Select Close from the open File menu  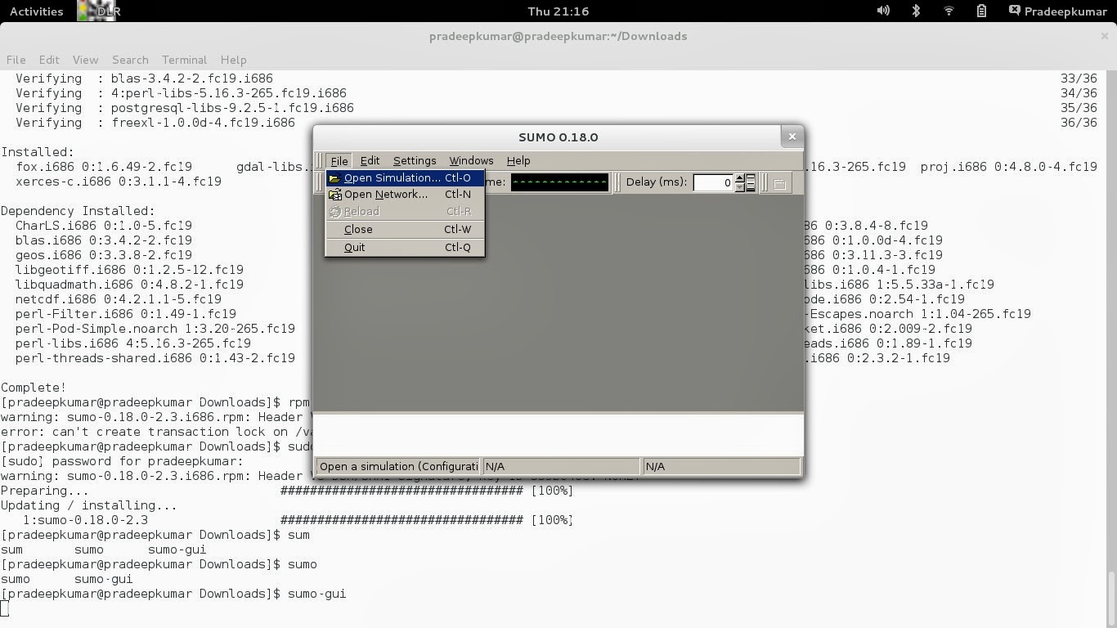(358, 229)
